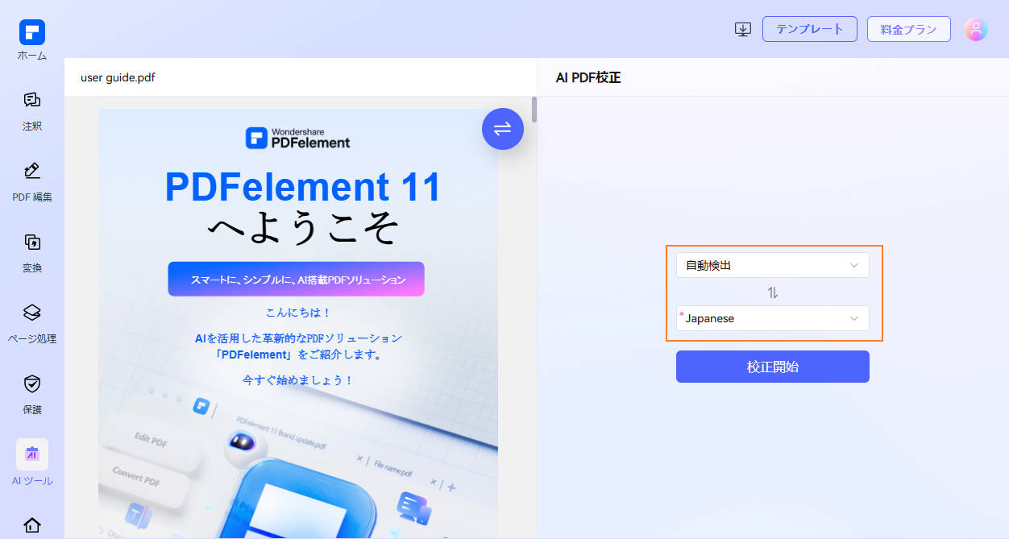Open the ページ処理 page organize icon
The width and height of the screenshot is (1009, 539).
(32, 313)
